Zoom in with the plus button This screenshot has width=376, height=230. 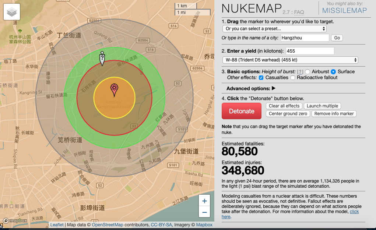pos(204,201)
